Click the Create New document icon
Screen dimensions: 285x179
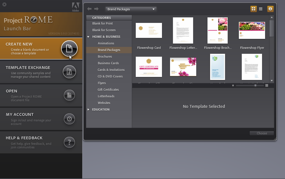[69, 49]
